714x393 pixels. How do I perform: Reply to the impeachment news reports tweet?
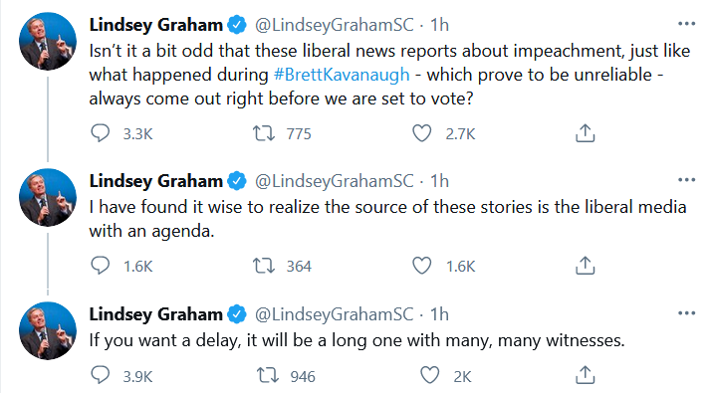pyautogui.click(x=101, y=133)
